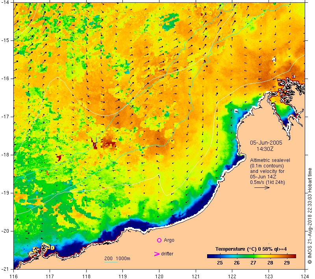Select the 'Argo' legend label
This screenshot has width=315, height=279.
click(169, 240)
